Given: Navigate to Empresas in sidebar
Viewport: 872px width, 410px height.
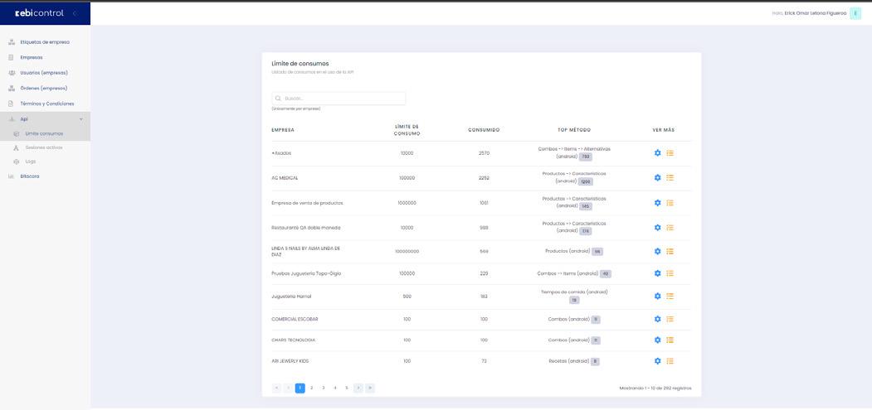Looking at the screenshot, I should [x=32, y=57].
